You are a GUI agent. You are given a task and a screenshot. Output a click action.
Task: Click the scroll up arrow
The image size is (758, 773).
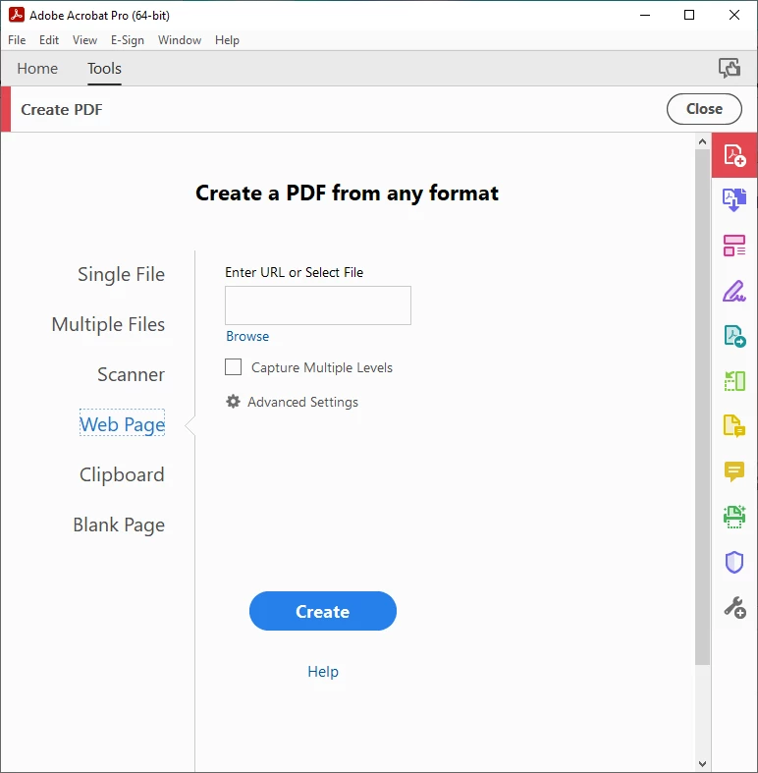coord(702,141)
